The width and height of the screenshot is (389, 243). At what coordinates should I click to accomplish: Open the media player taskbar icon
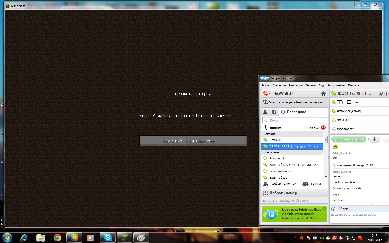point(91,238)
